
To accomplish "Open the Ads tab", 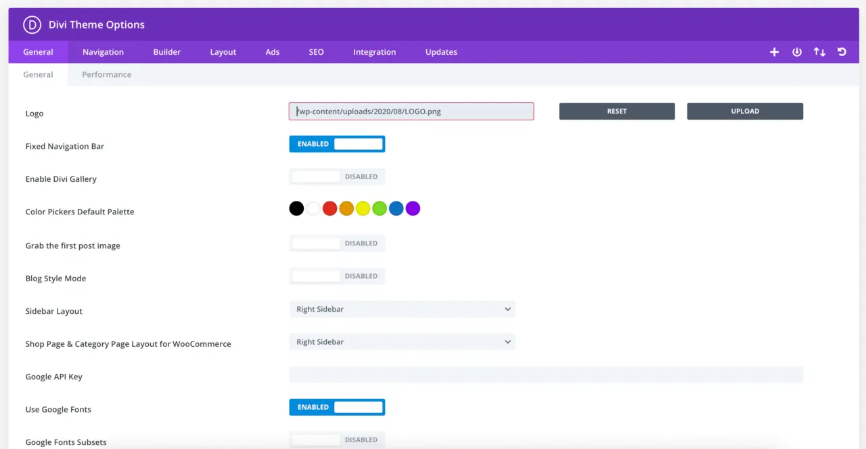I will click(x=273, y=52).
